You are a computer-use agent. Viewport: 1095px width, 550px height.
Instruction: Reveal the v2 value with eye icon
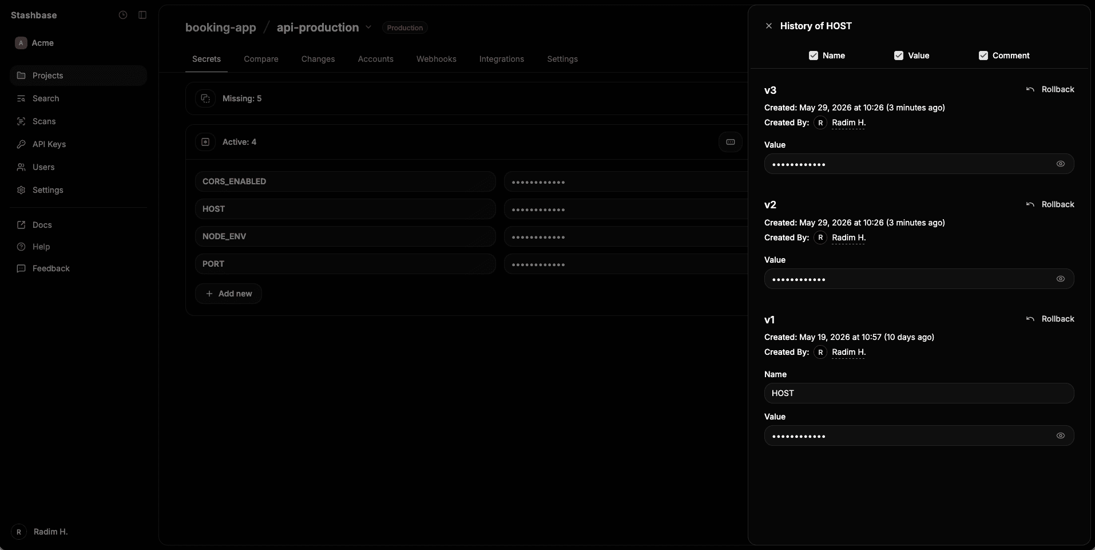click(x=1061, y=279)
